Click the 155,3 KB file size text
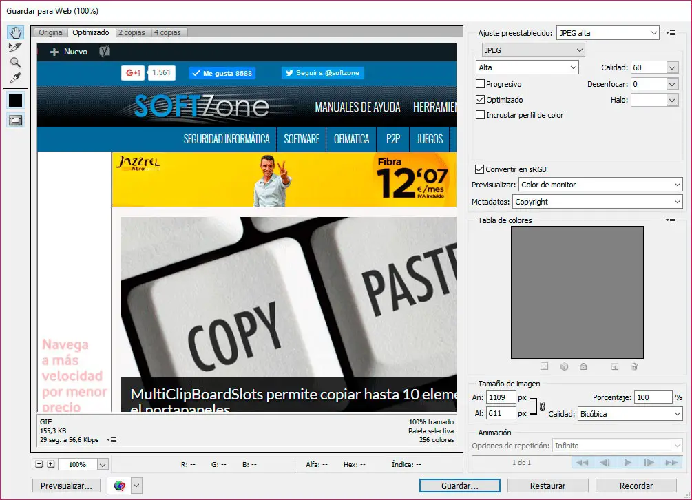 click(x=53, y=430)
